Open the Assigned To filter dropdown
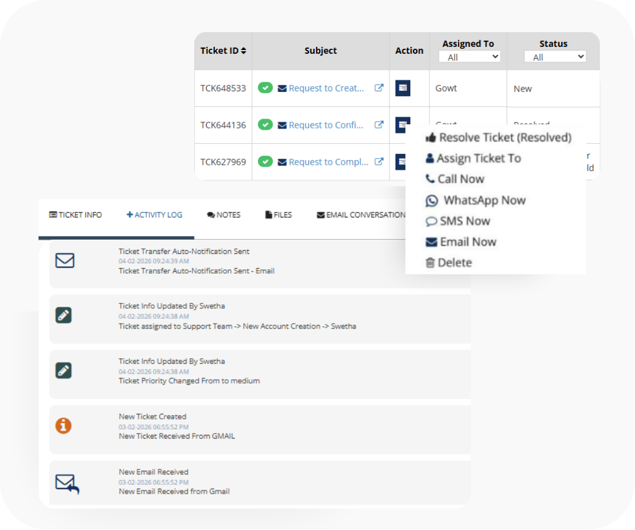This screenshot has height=530, width=635. click(x=470, y=56)
